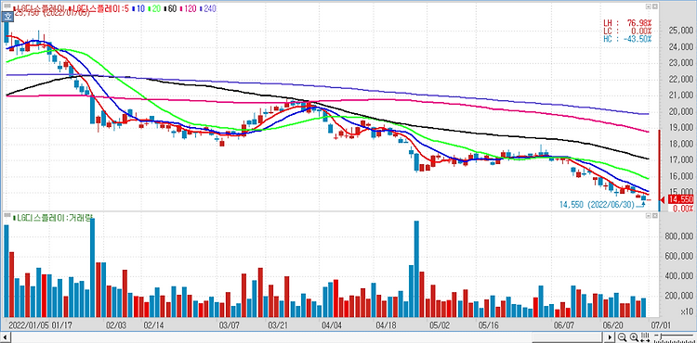Click the candle spacing arrows icon

point(645,337)
